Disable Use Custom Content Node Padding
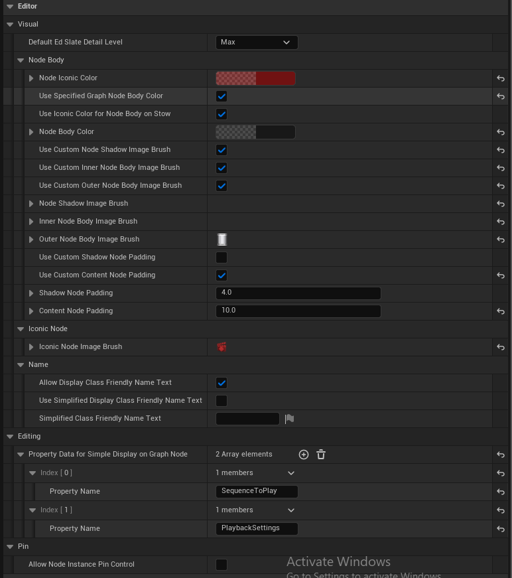Viewport: 512px width, 578px height. pyautogui.click(x=222, y=275)
